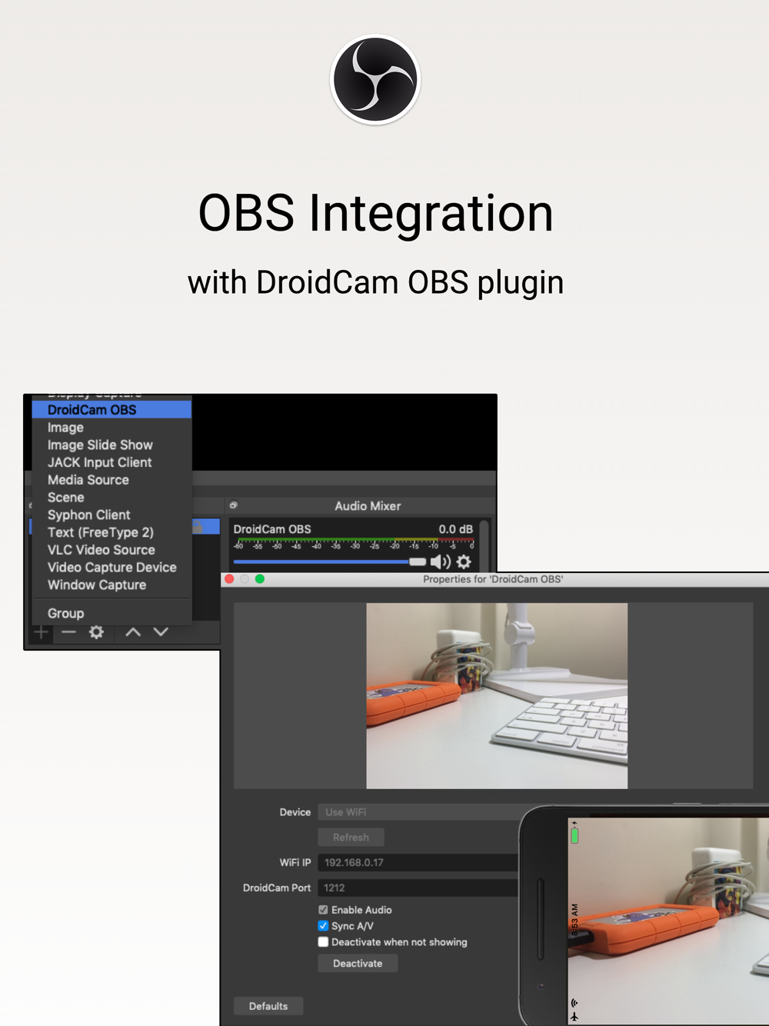
Task: Click WiFi IP field
Action: (418, 863)
